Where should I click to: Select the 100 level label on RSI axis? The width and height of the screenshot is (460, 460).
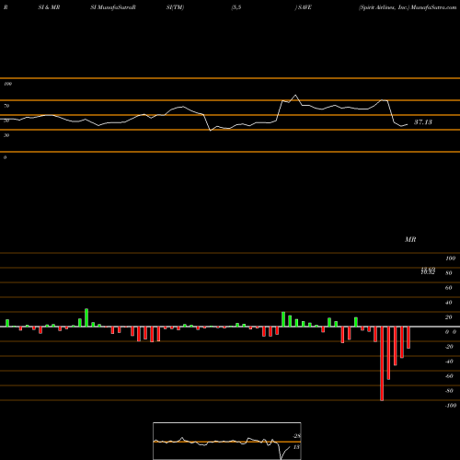(7, 84)
